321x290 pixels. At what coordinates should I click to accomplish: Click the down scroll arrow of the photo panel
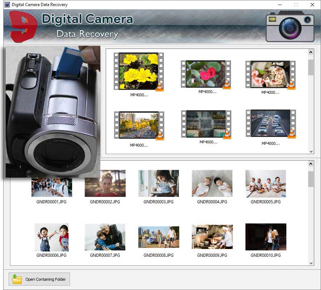[x=310, y=263]
